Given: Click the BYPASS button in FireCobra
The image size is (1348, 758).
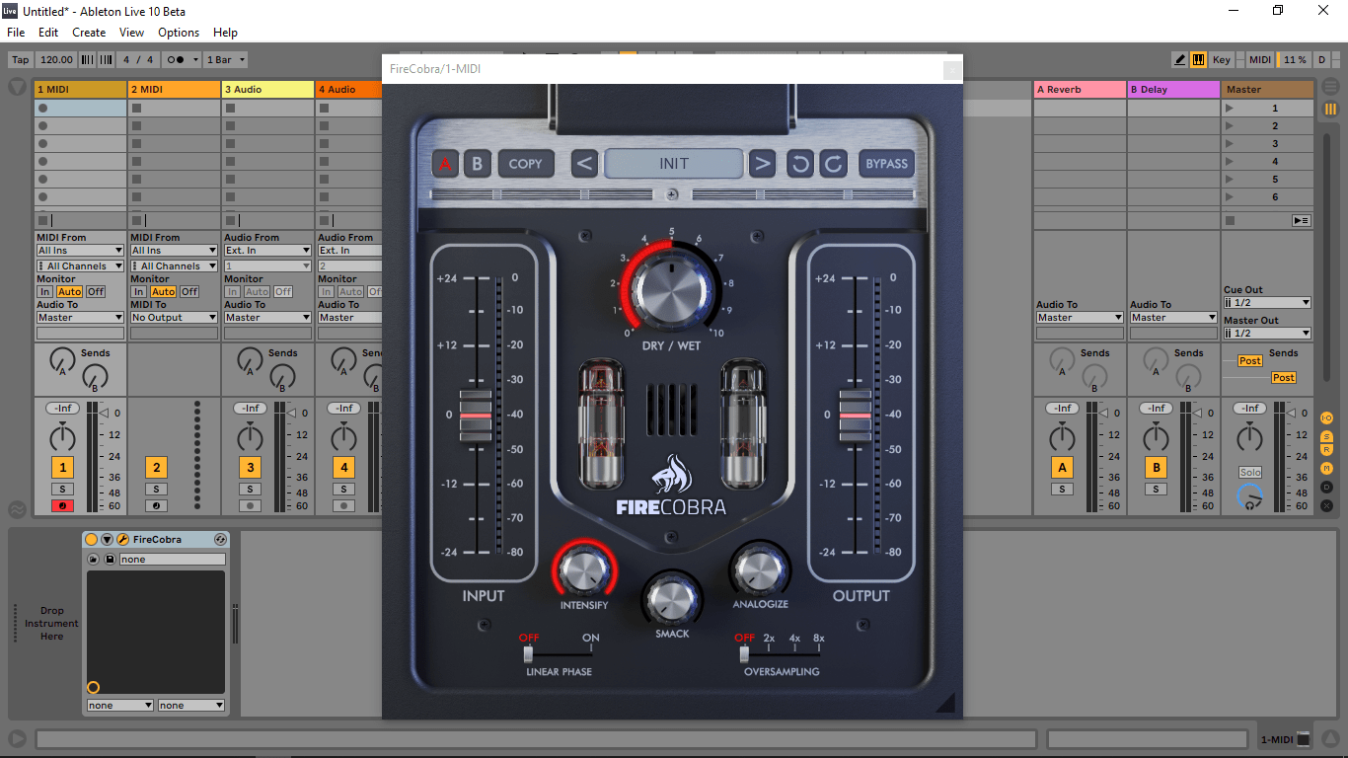Looking at the screenshot, I should pyautogui.click(x=886, y=164).
